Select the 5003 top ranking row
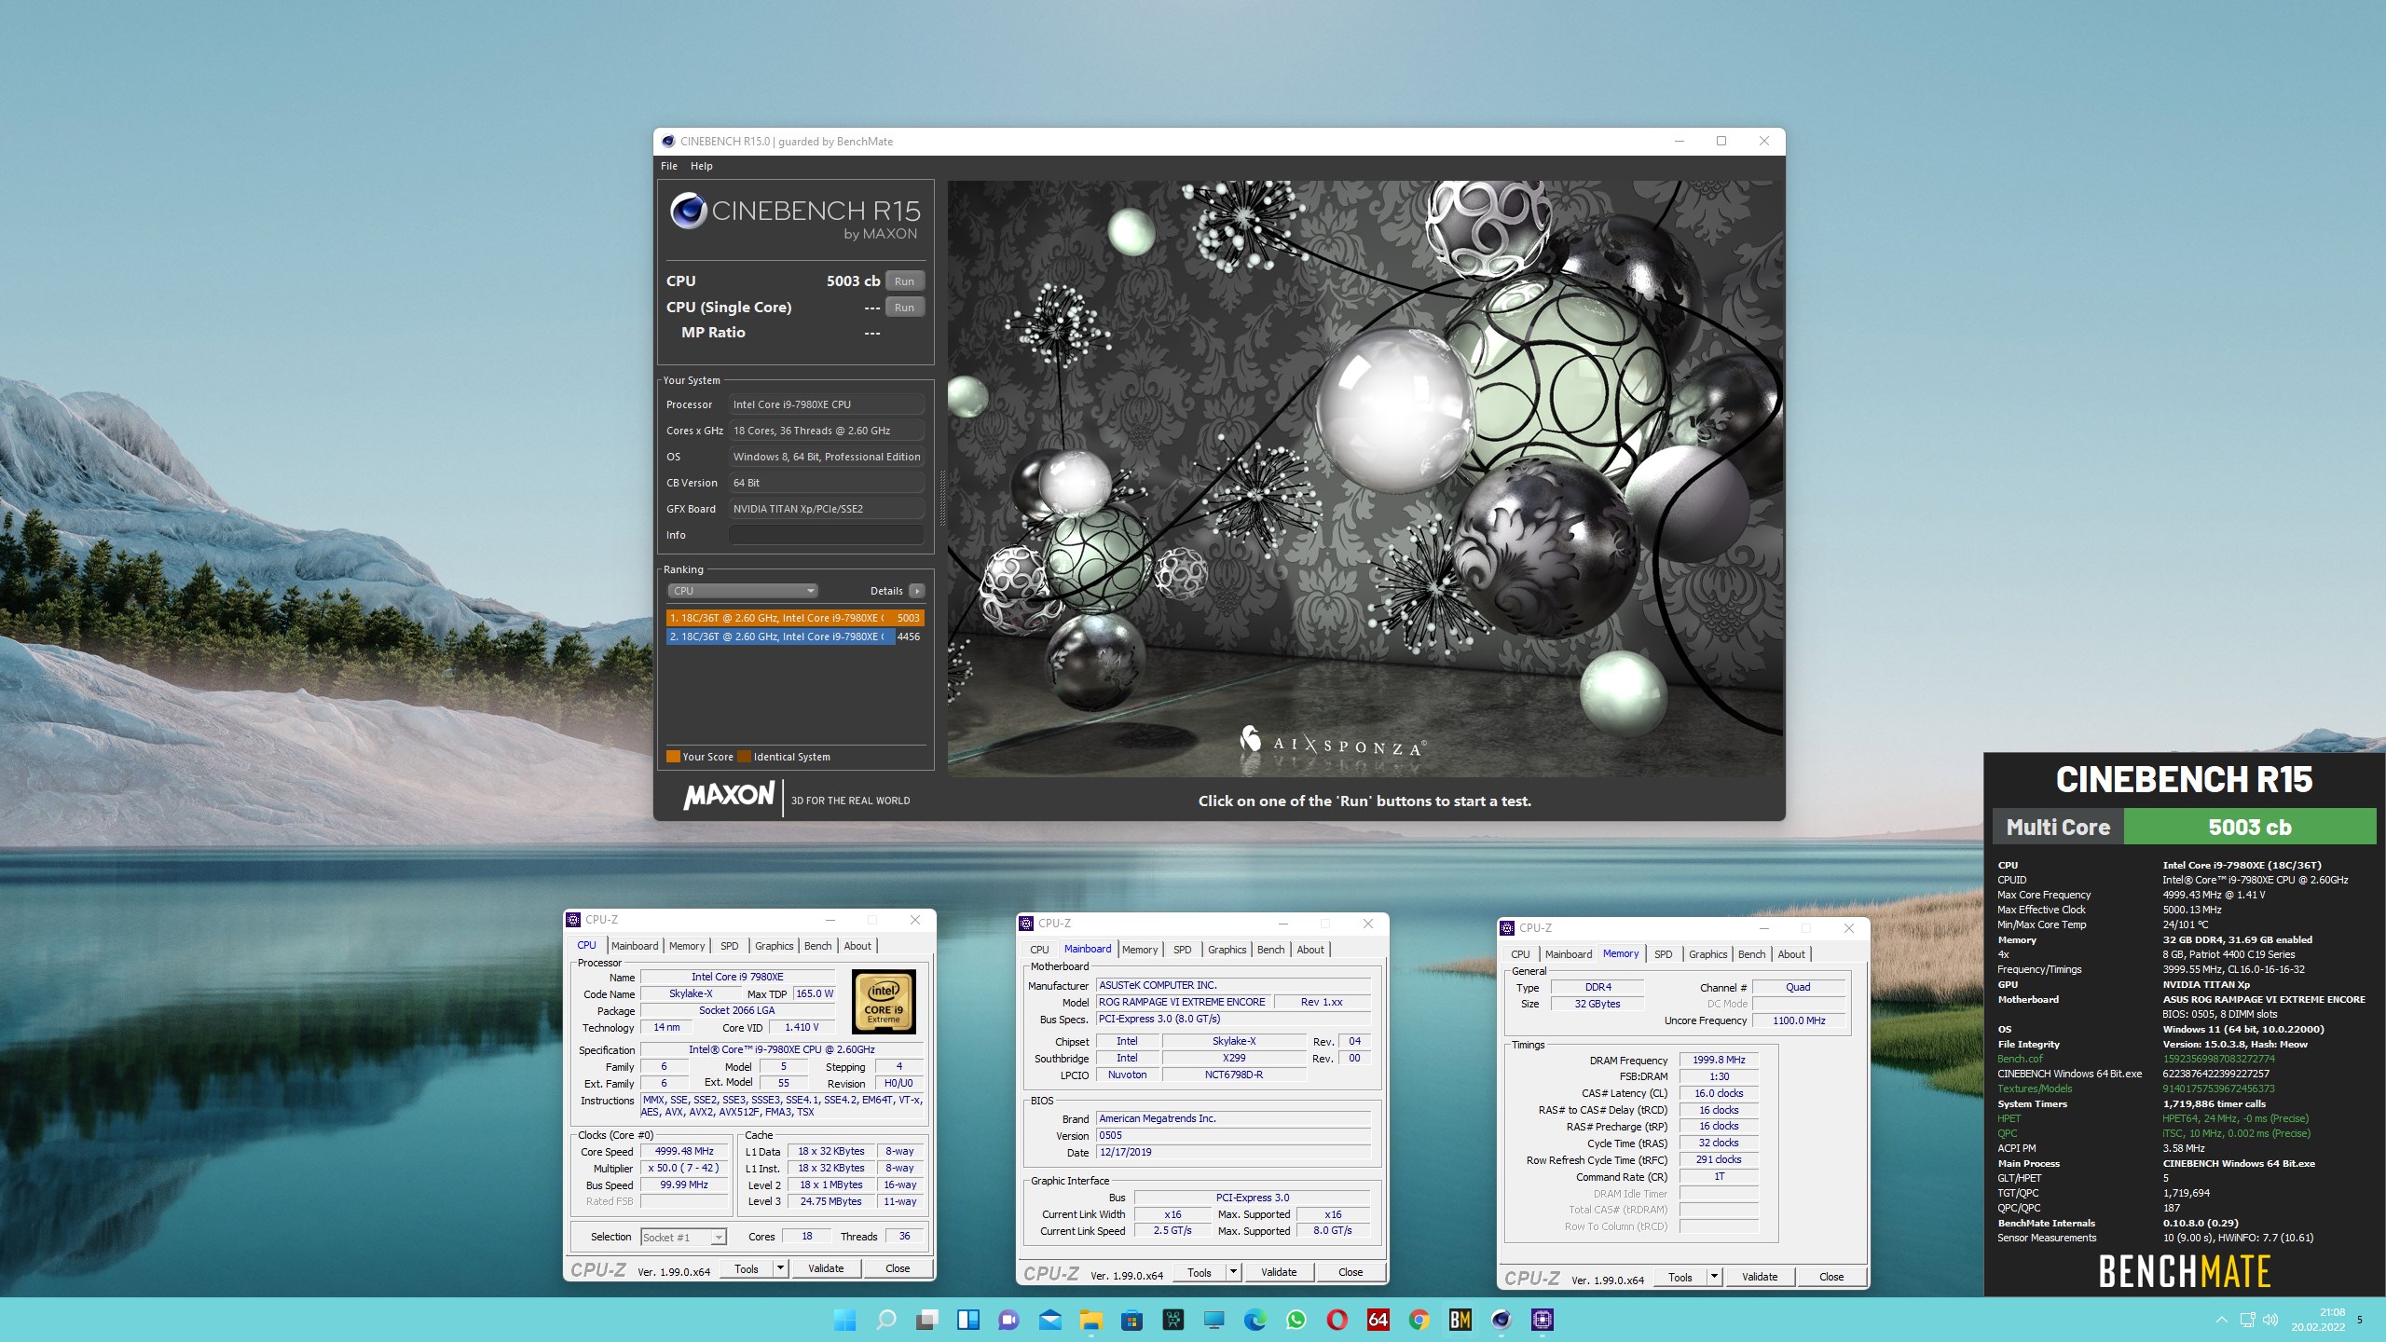The width and height of the screenshot is (2386, 1342). (795, 618)
